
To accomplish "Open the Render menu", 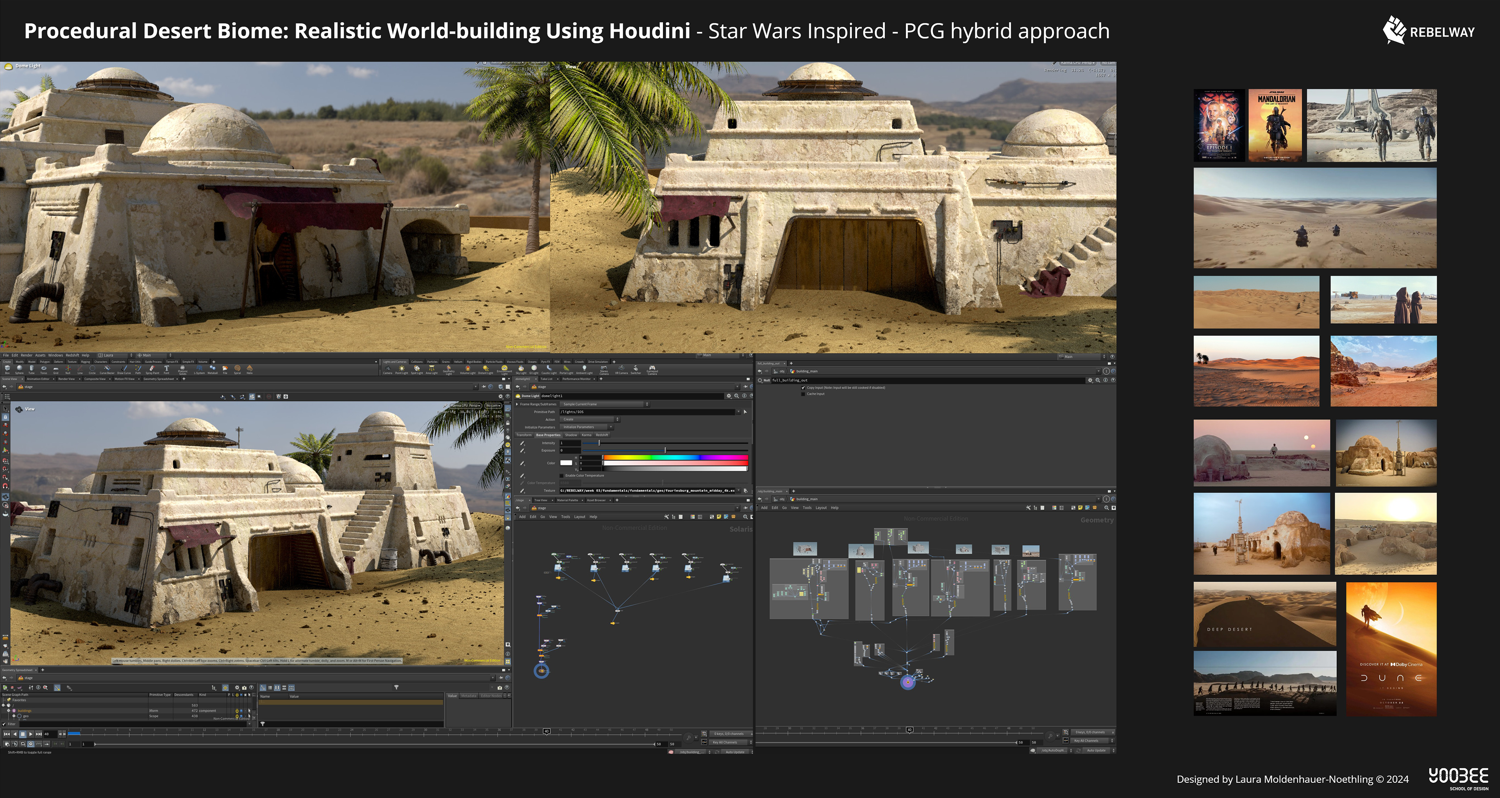I will pyautogui.click(x=26, y=355).
